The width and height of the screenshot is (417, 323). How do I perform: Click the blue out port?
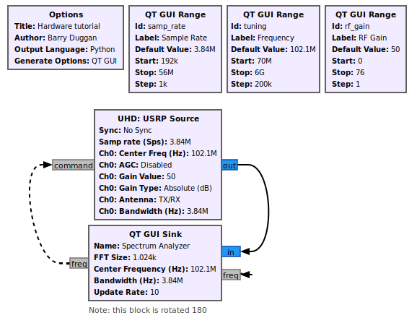tap(229, 165)
